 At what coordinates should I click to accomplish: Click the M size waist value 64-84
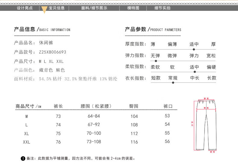point(94,116)
